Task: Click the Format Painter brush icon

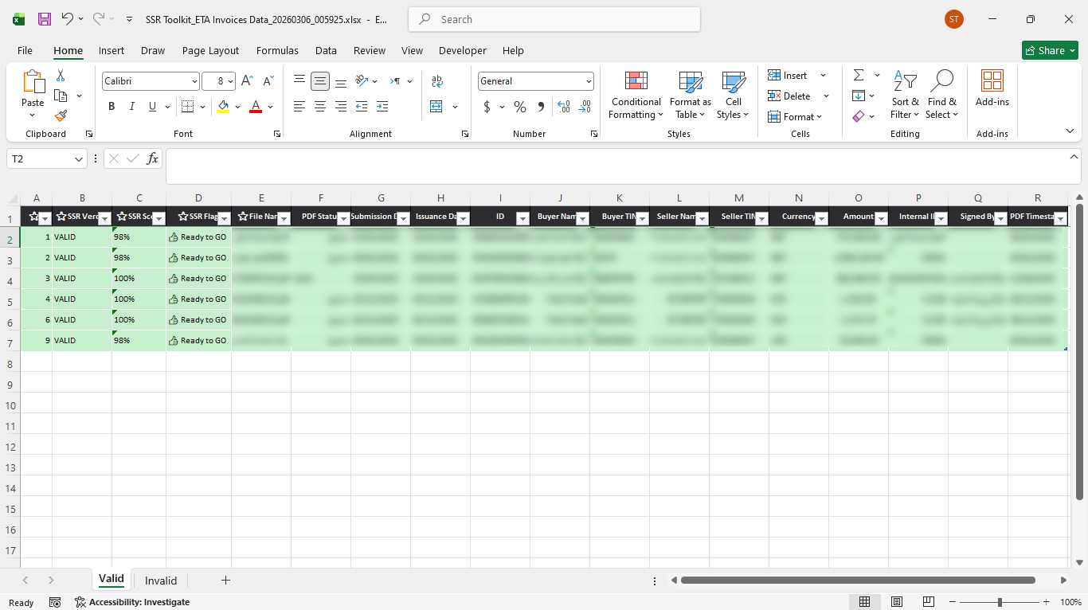Action: [x=61, y=116]
